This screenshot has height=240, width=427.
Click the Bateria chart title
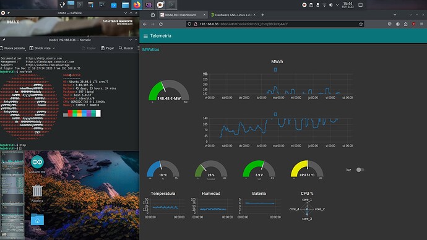tap(259, 194)
